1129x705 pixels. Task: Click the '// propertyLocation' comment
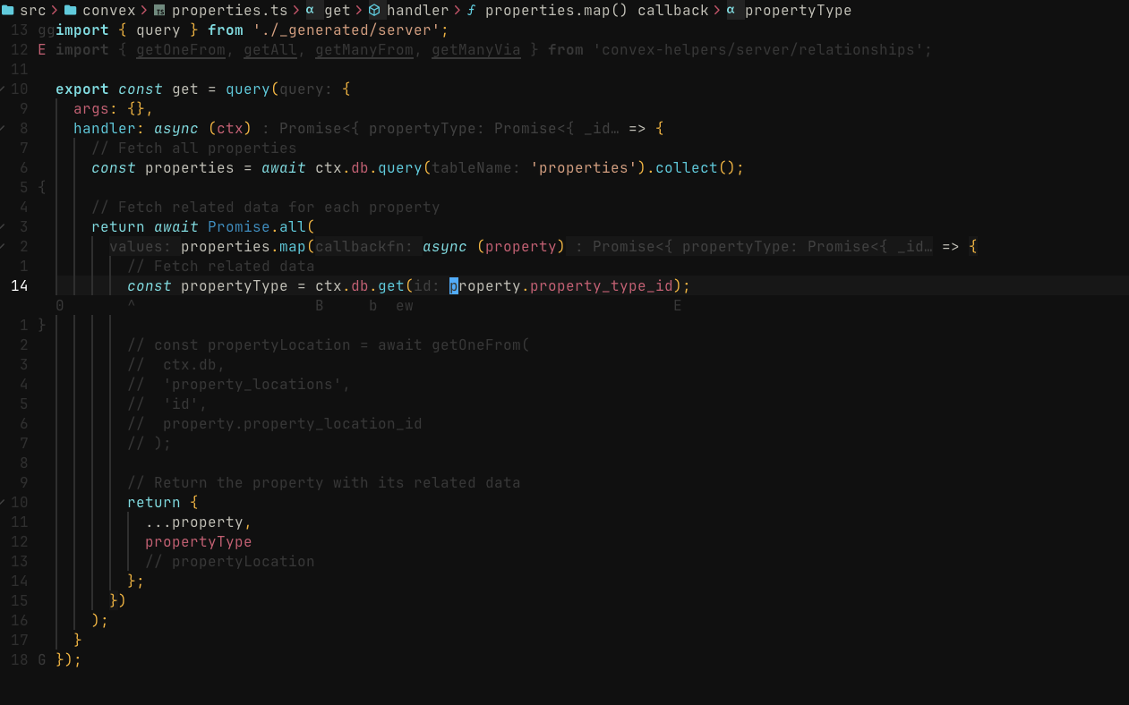(x=230, y=562)
